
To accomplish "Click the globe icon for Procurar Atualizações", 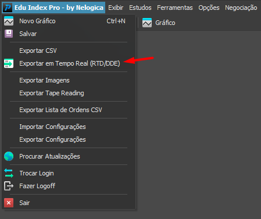I will (9, 156).
